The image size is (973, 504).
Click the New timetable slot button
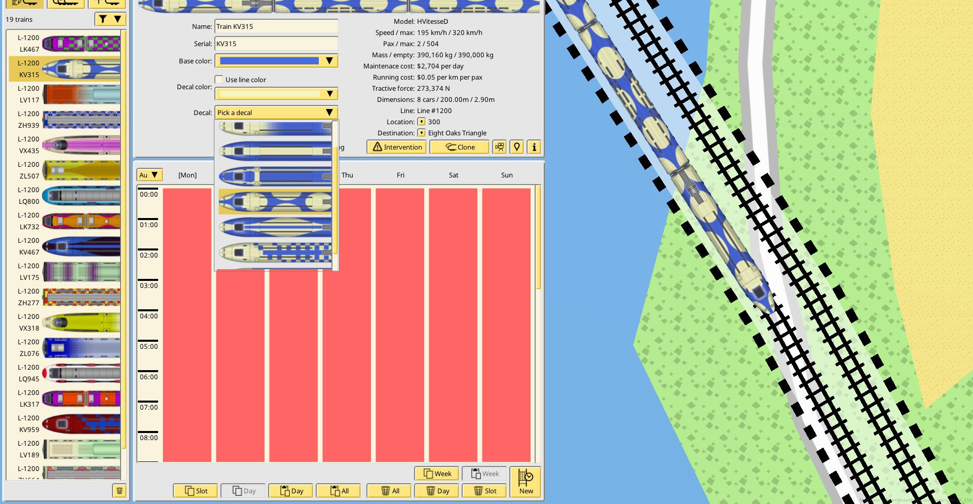(526, 482)
